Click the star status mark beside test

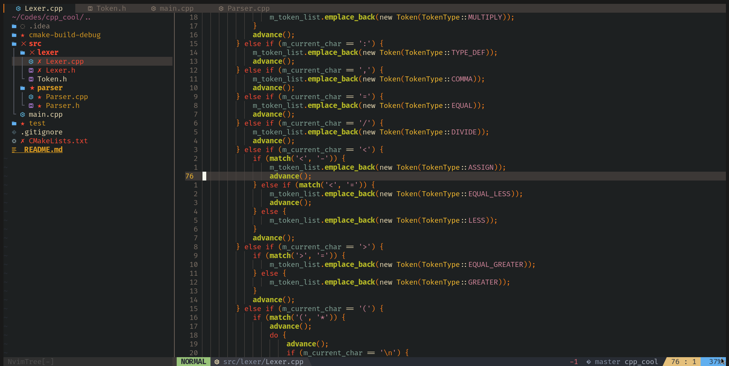pyautogui.click(x=23, y=123)
